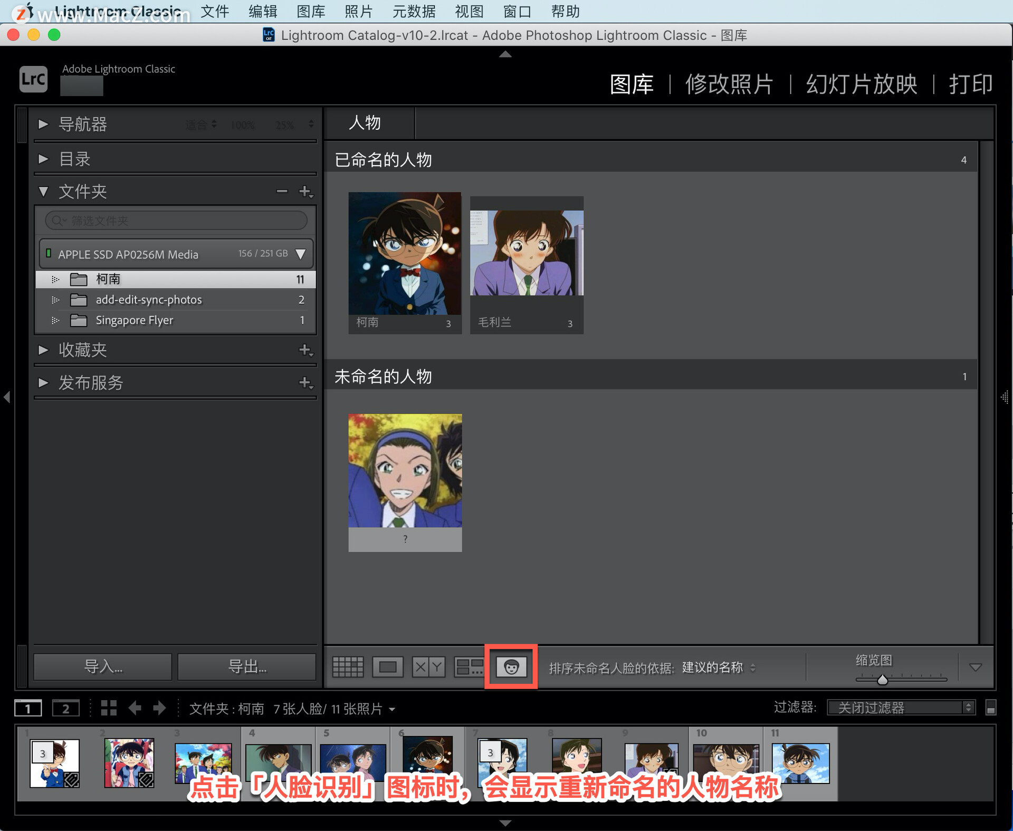Show main window display 1
The image size is (1013, 831).
coord(28,708)
